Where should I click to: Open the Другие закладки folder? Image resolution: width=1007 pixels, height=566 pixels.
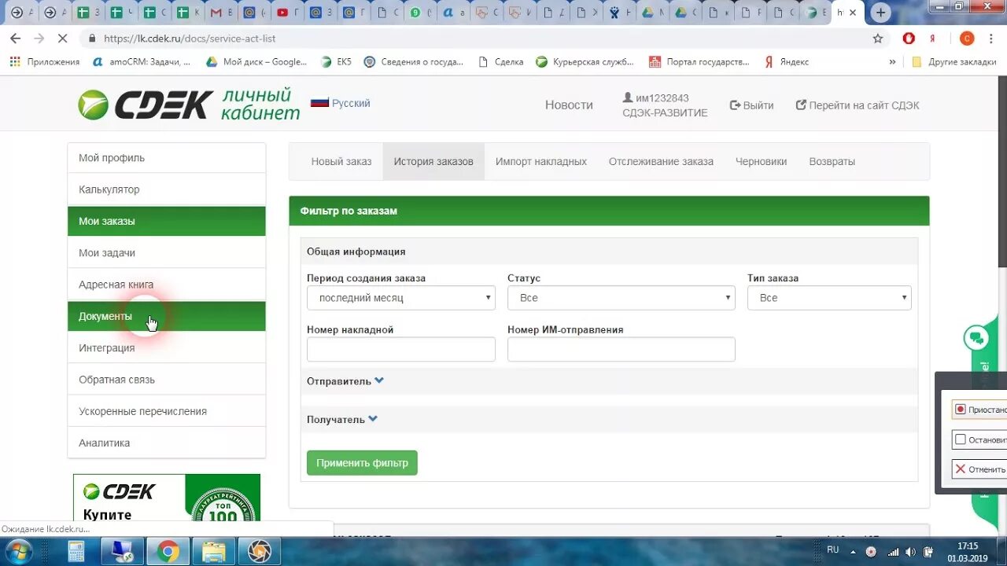pyautogui.click(x=954, y=61)
